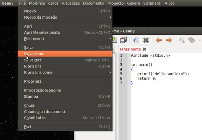Click 'Stampa' in the File menu
Image resolution: width=202 pixels, height=140 pixels.
point(31,96)
